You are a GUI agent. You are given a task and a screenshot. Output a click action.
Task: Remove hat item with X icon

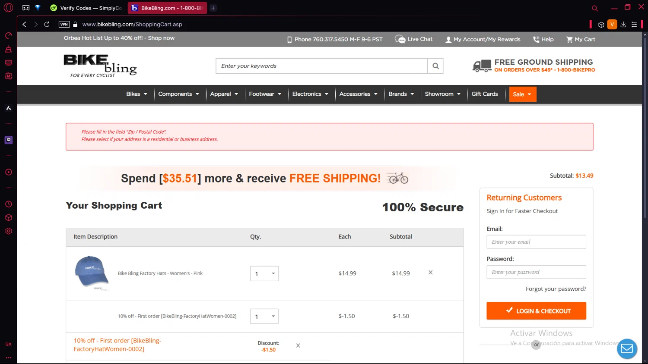[x=430, y=273]
